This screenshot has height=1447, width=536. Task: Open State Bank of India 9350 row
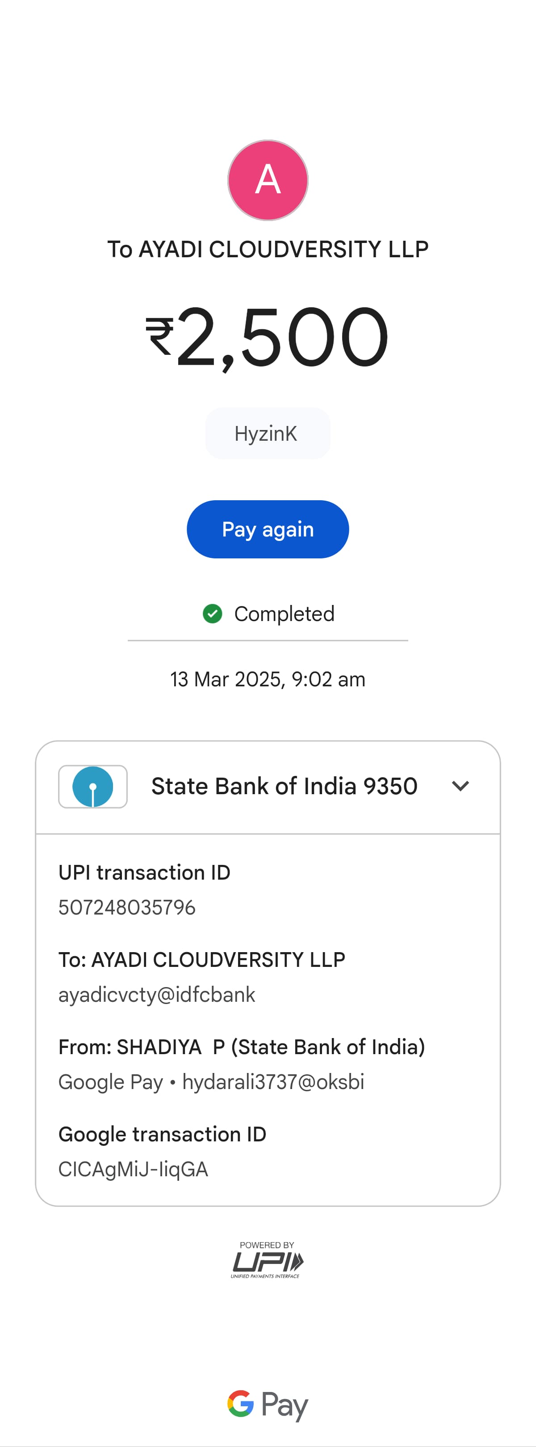pyautogui.click(x=284, y=787)
